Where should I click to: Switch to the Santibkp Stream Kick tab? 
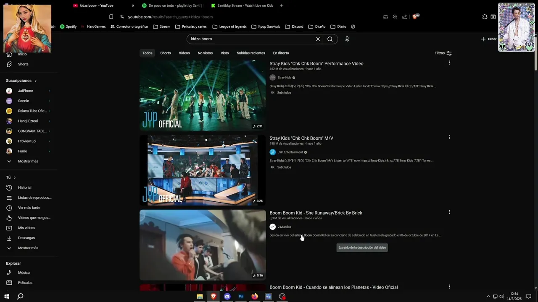point(242,5)
